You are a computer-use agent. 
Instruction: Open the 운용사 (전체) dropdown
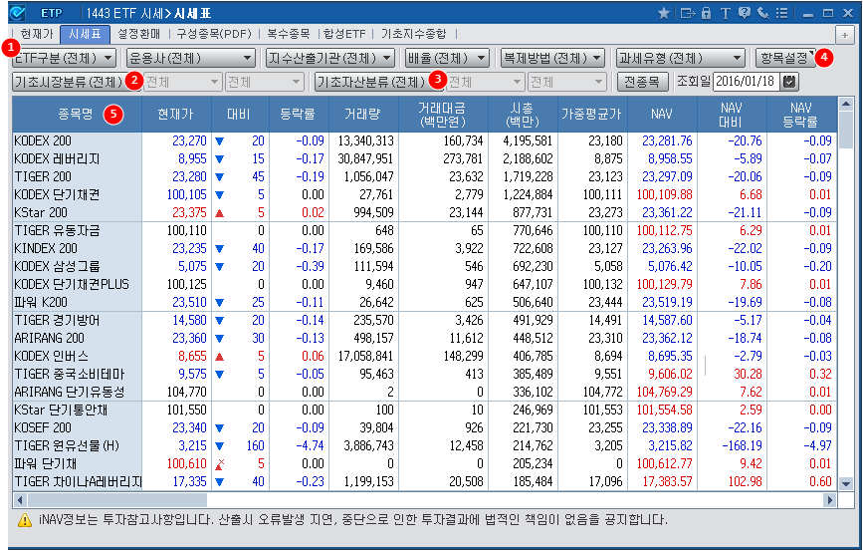point(190,58)
